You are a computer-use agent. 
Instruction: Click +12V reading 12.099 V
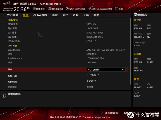(138, 87)
